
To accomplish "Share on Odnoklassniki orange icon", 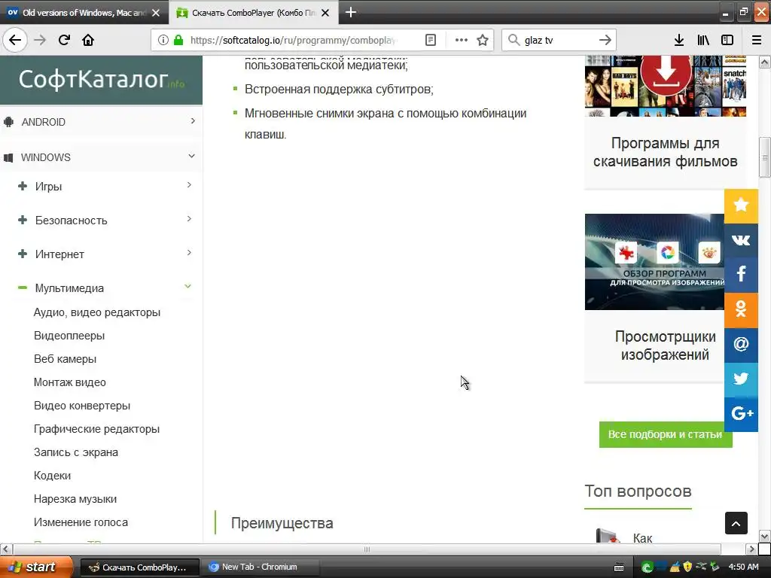I will tap(741, 309).
